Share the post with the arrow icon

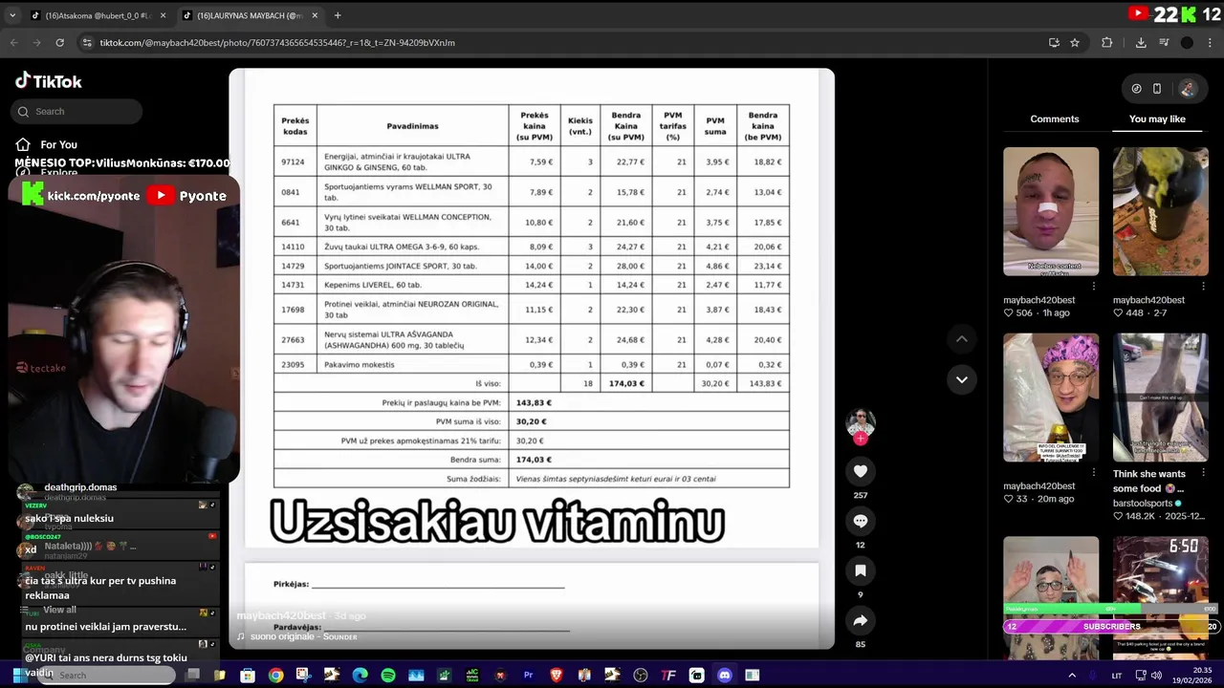(x=861, y=620)
